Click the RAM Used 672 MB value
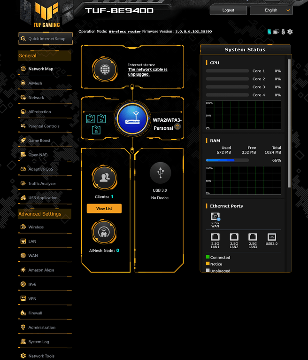This screenshot has height=360, width=308. 224,152
